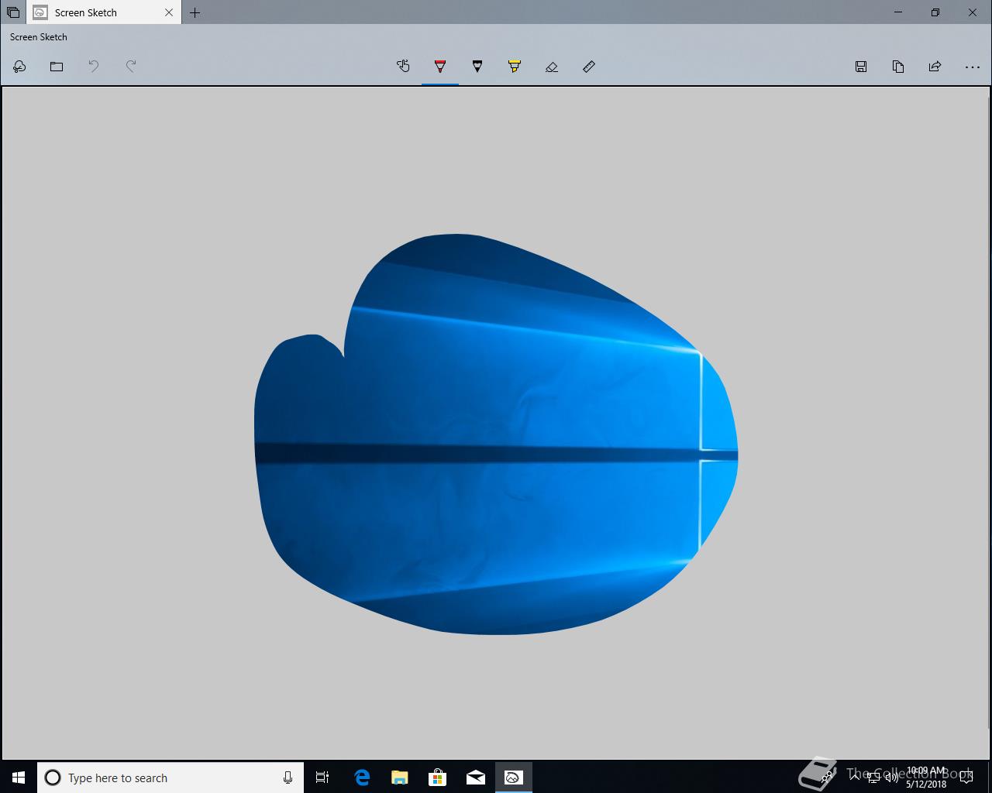Minimize the Screen Sketch window
Screen dimensions: 992x793
(899, 12)
